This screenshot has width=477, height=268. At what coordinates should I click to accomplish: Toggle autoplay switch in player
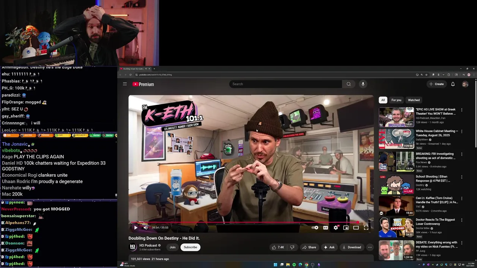click(x=315, y=227)
